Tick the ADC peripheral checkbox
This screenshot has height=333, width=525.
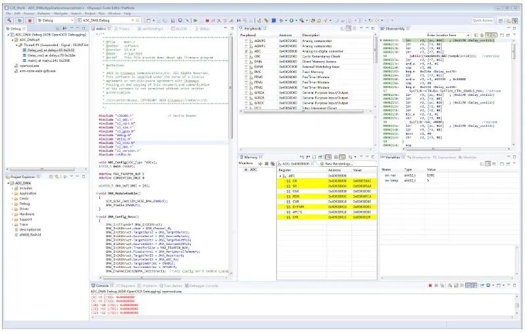click(x=246, y=51)
